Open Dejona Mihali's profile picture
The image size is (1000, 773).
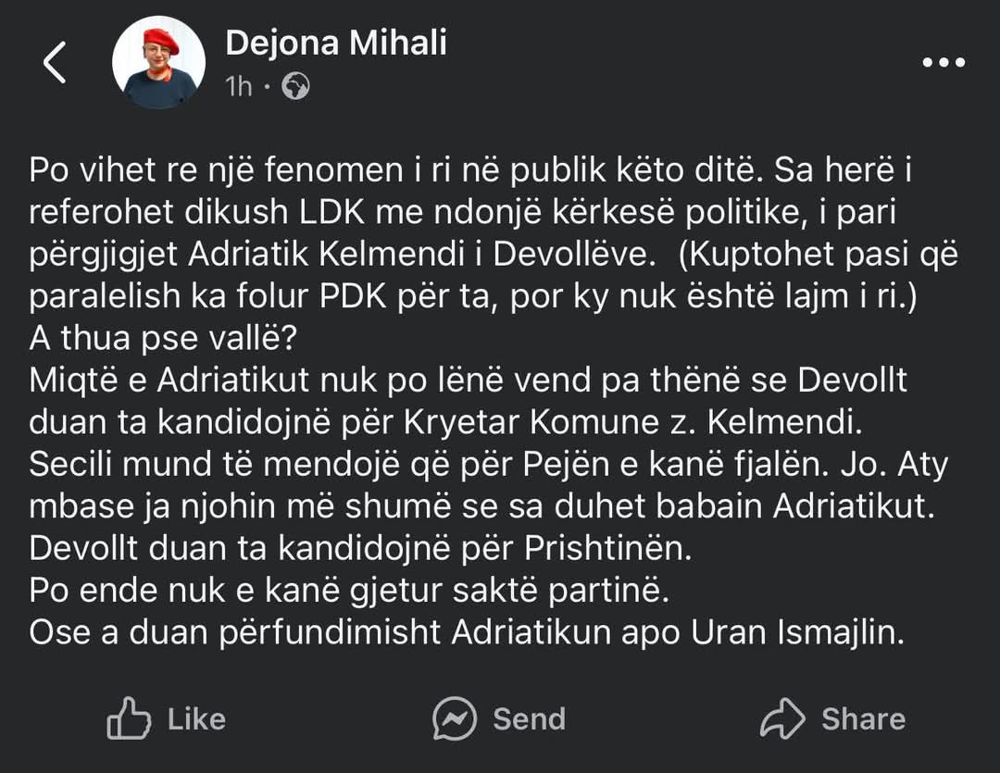click(159, 63)
